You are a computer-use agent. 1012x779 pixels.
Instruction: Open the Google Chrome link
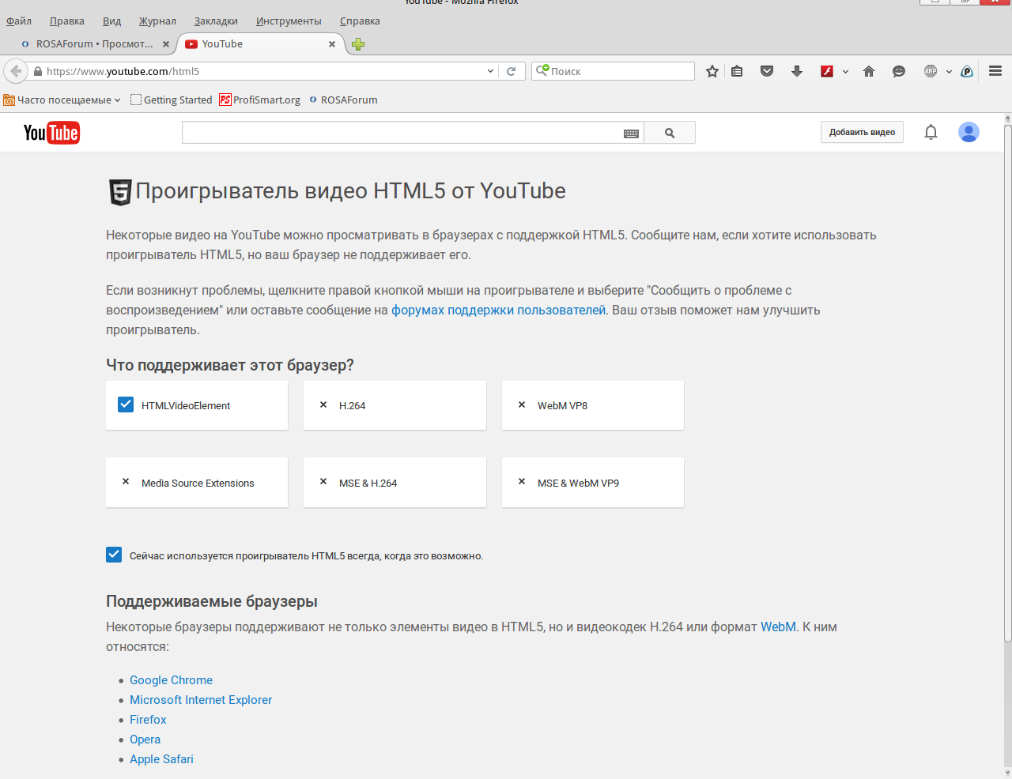(171, 680)
